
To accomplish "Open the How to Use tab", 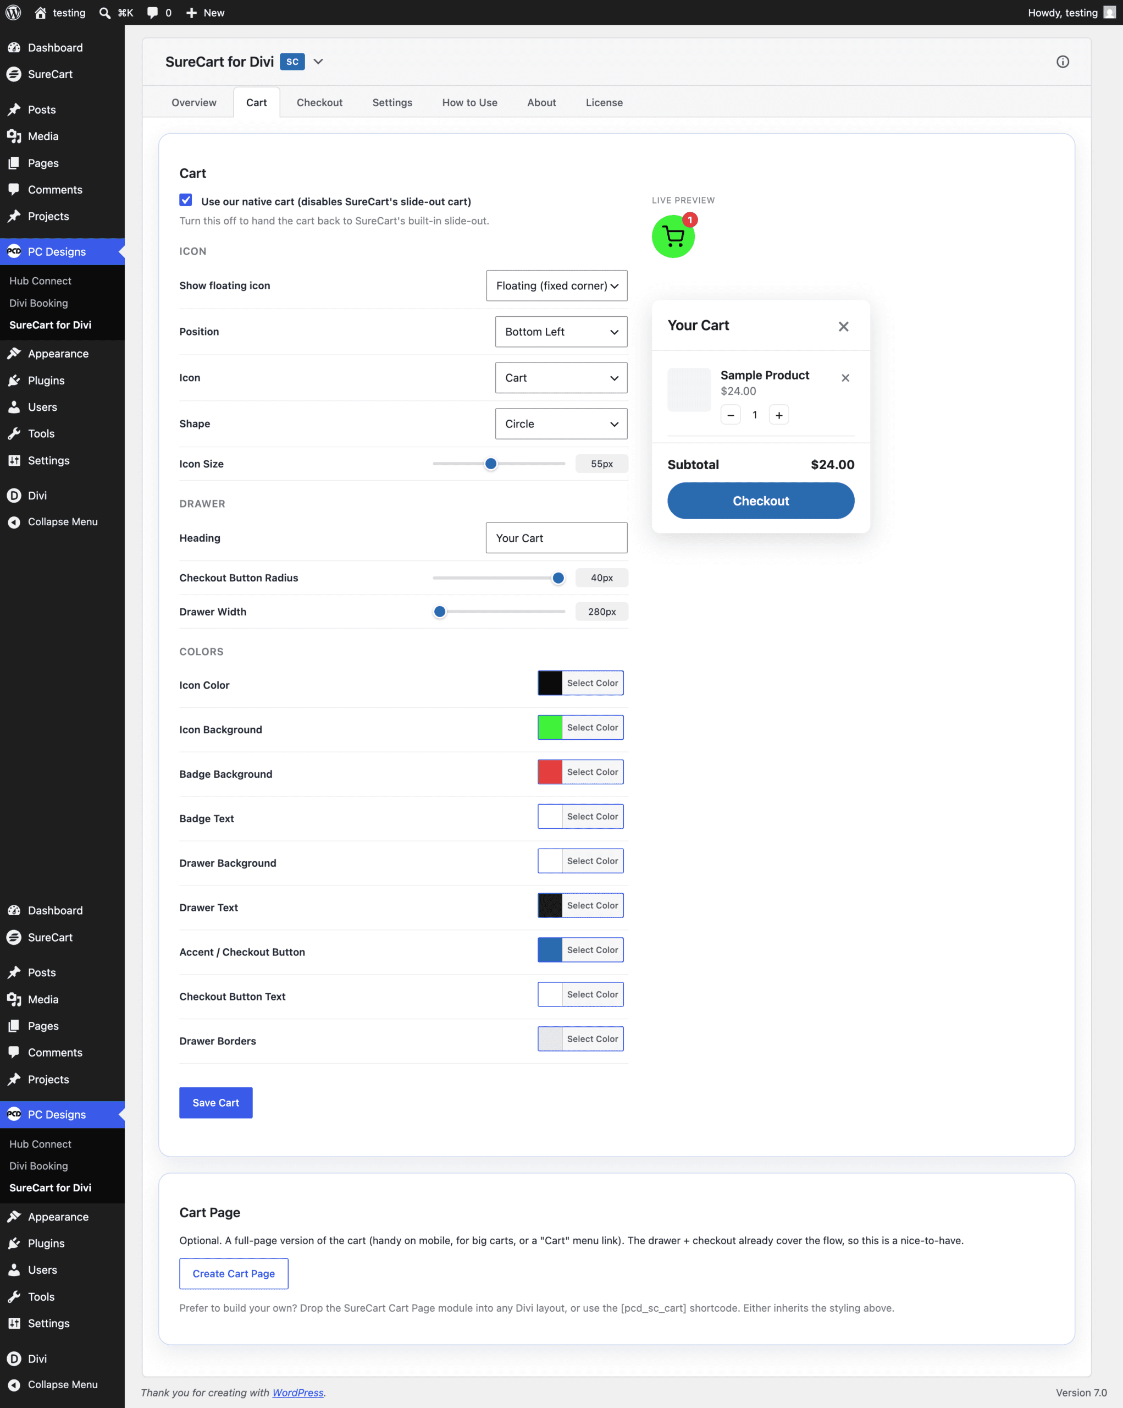I will tap(470, 102).
